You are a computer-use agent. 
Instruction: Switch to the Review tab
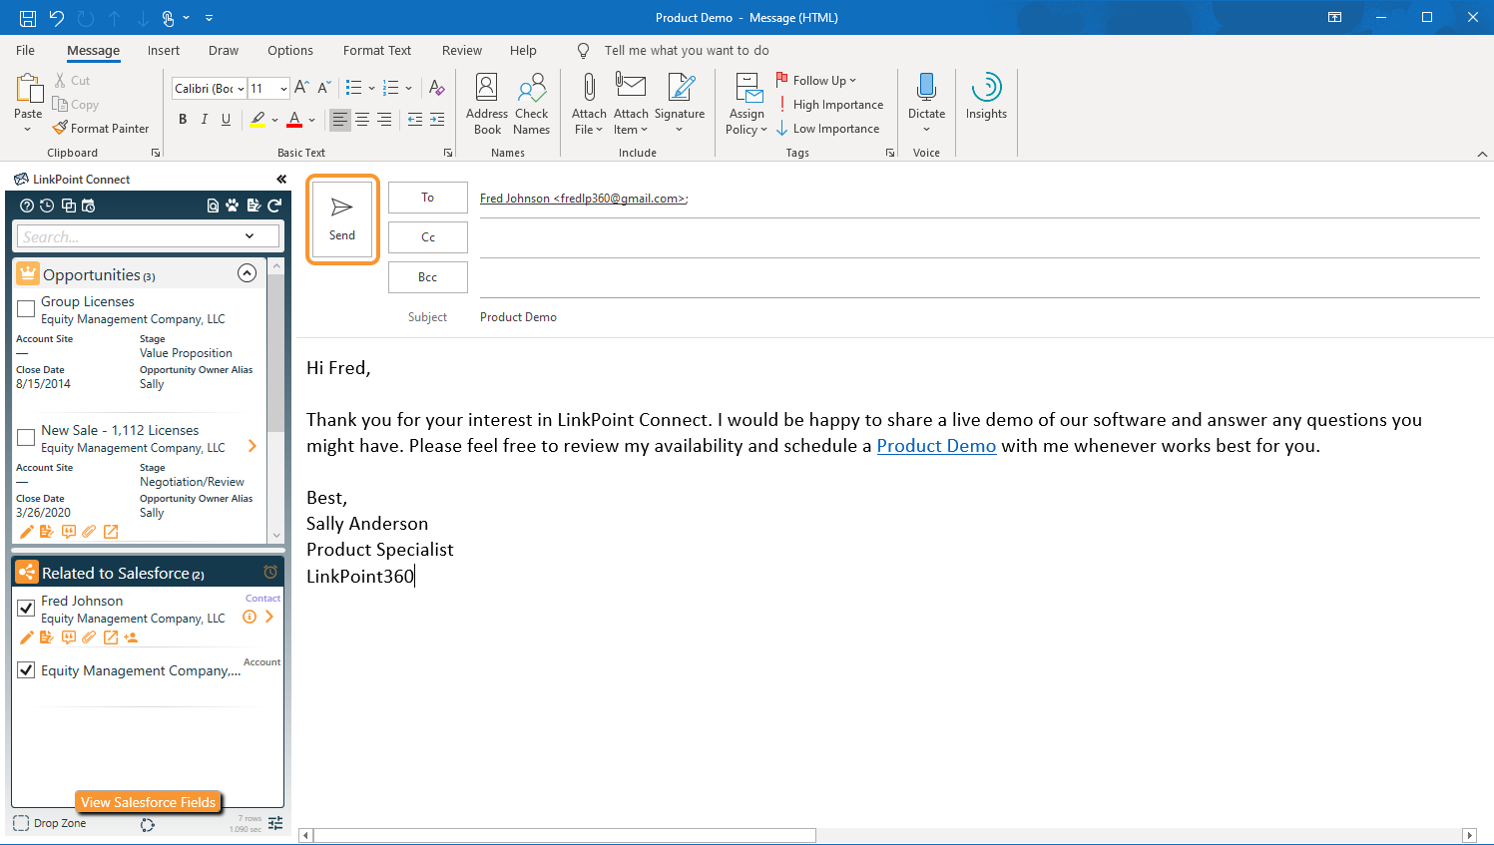462,51
